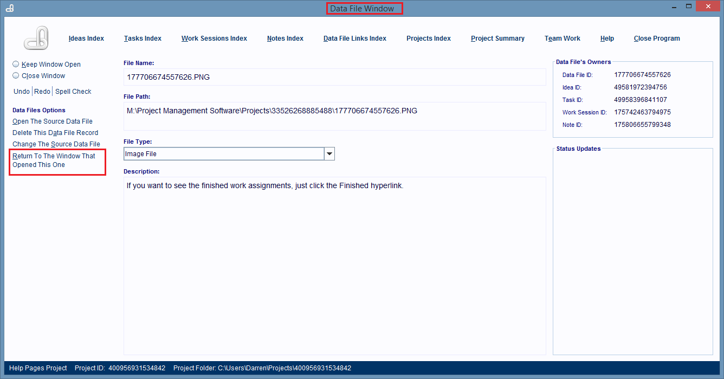Click the Undo link
Image resolution: width=724 pixels, height=379 pixels.
pyautogui.click(x=21, y=92)
